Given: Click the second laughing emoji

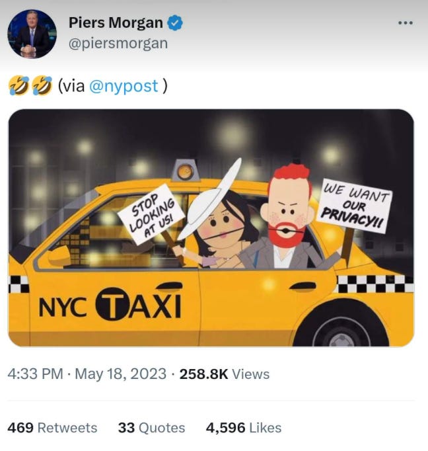Looking at the screenshot, I should tap(42, 85).
